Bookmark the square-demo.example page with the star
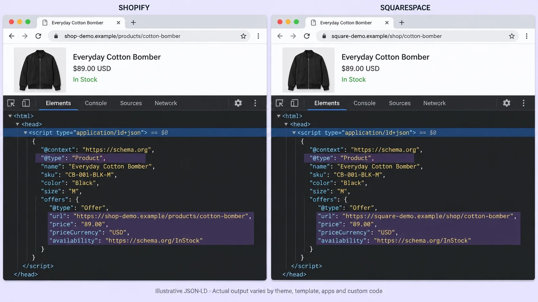 512,36
